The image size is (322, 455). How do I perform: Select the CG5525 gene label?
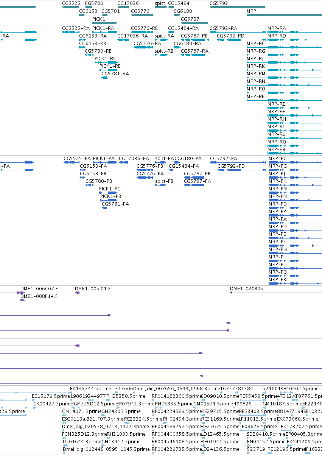click(x=71, y=3)
